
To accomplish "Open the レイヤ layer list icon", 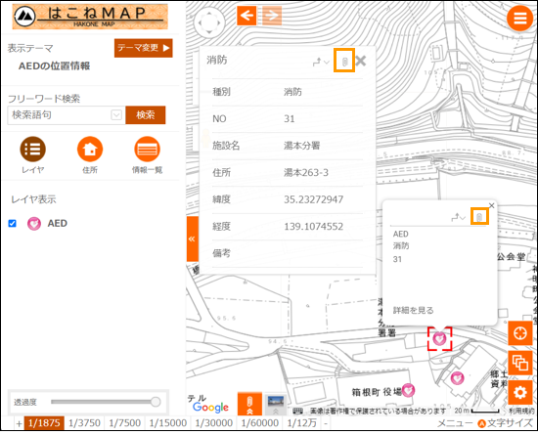I will point(32,150).
